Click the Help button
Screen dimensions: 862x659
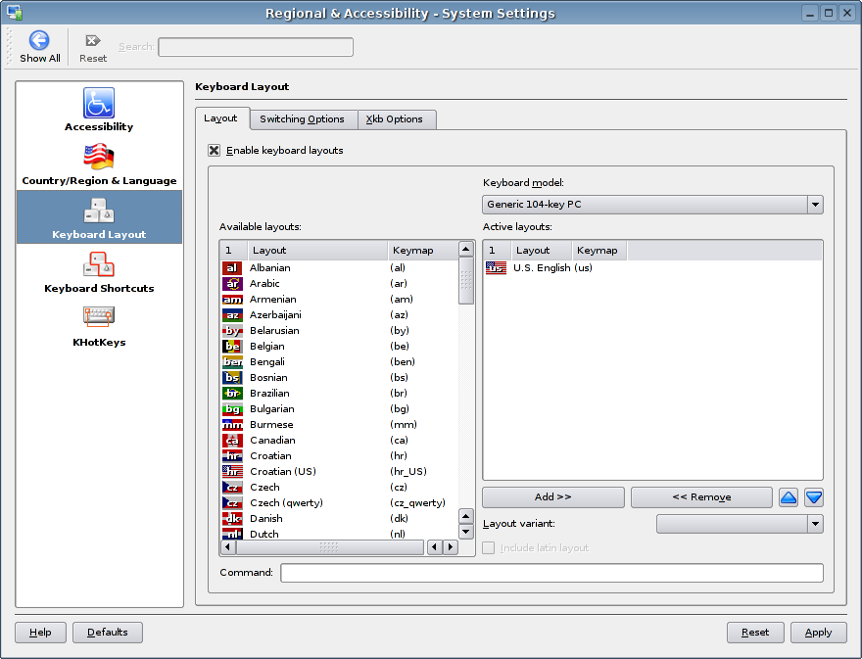[41, 632]
